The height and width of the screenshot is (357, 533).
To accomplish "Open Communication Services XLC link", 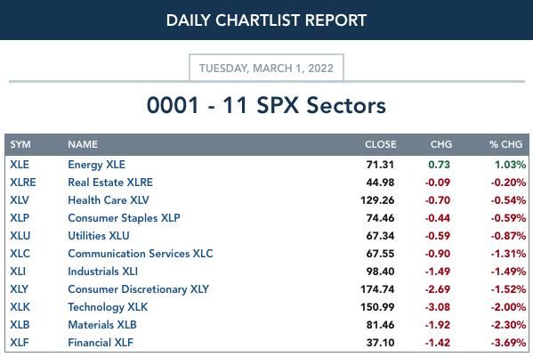I will point(141,254).
